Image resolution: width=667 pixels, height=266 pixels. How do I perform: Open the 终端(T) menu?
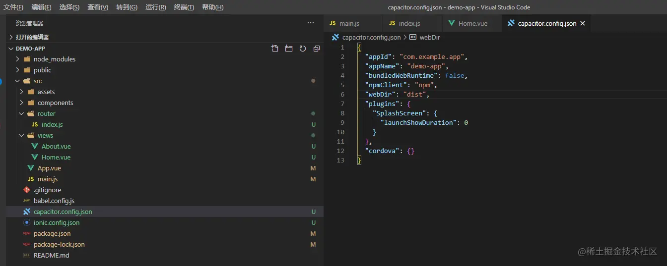[x=184, y=7]
